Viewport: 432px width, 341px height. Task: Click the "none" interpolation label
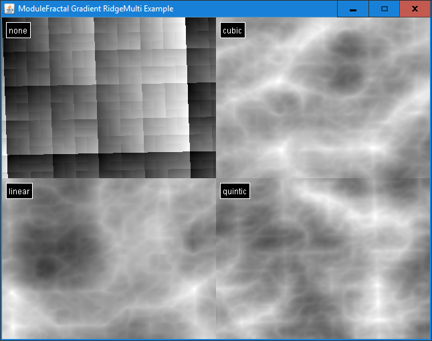(x=18, y=31)
